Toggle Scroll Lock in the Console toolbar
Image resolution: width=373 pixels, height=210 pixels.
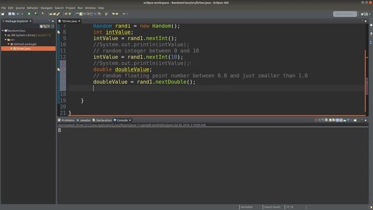pyautogui.click(x=330, y=120)
